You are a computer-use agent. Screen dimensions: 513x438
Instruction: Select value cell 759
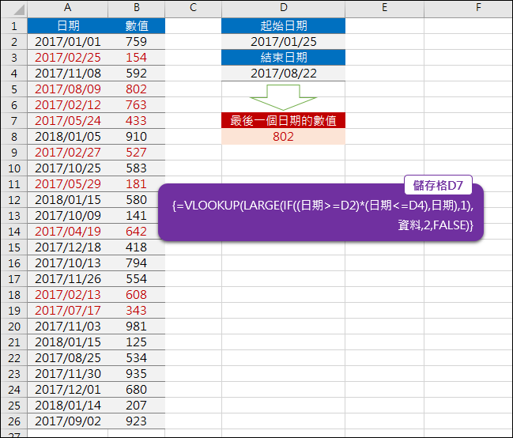pos(137,42)
